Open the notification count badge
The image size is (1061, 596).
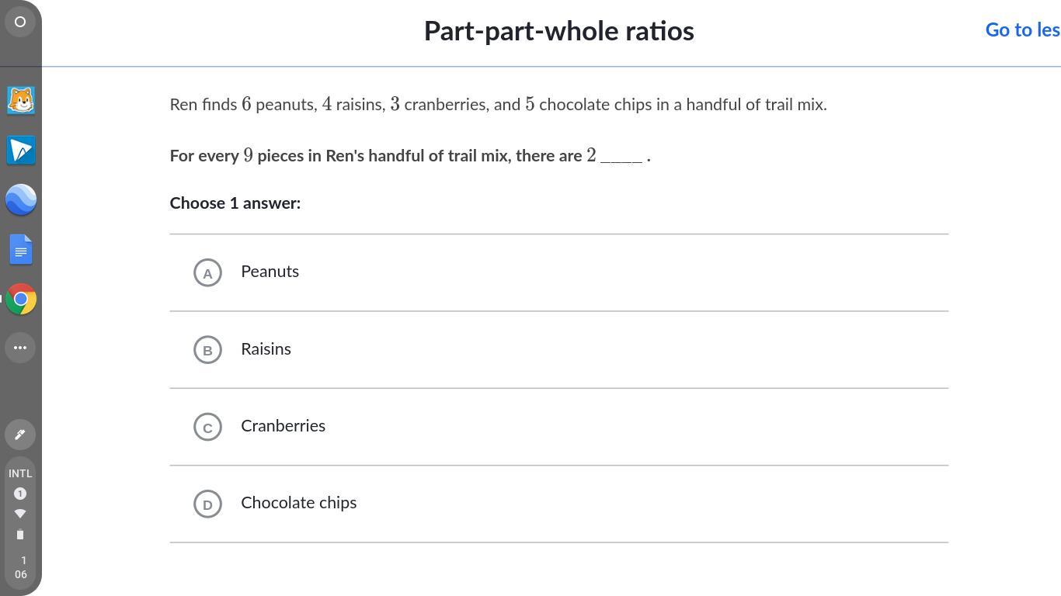(x=20, y=494)
